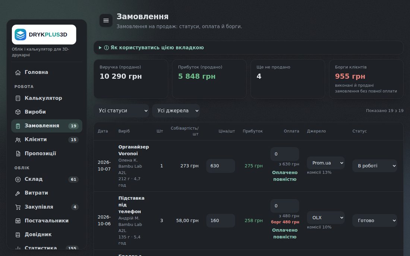Edit payment field for Підставка під телефон
The height and width of the screenshot is (256, 410).
click(285, 206)
